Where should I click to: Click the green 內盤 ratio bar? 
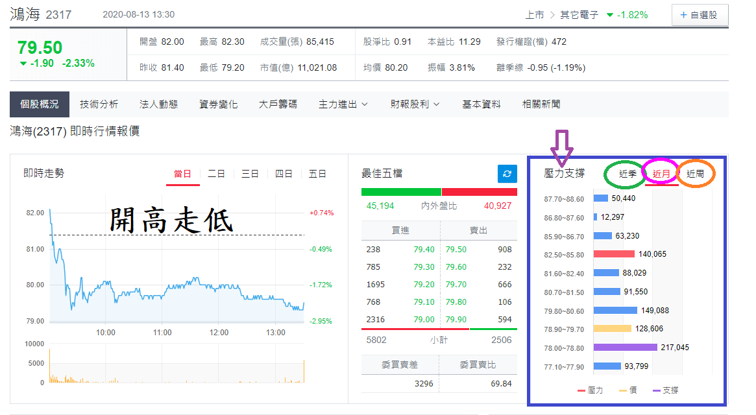click(401, 192)
